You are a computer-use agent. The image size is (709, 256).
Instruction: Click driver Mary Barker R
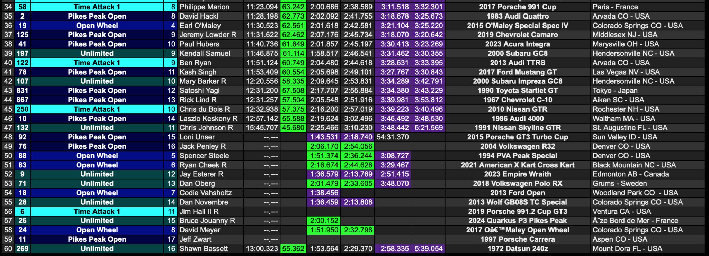click(203, 81)
